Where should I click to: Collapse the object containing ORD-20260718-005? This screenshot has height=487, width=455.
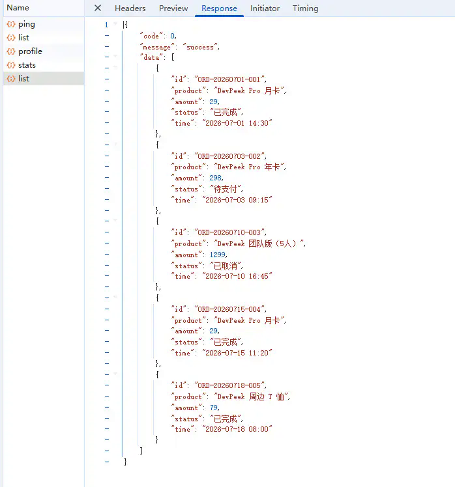(115, 374)
